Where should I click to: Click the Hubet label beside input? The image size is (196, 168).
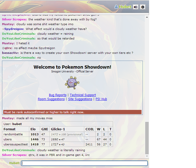(15, 163)
